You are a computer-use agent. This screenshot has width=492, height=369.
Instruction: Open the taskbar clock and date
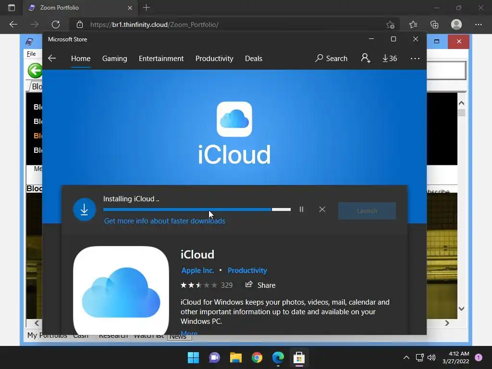(x=455, y=357)
